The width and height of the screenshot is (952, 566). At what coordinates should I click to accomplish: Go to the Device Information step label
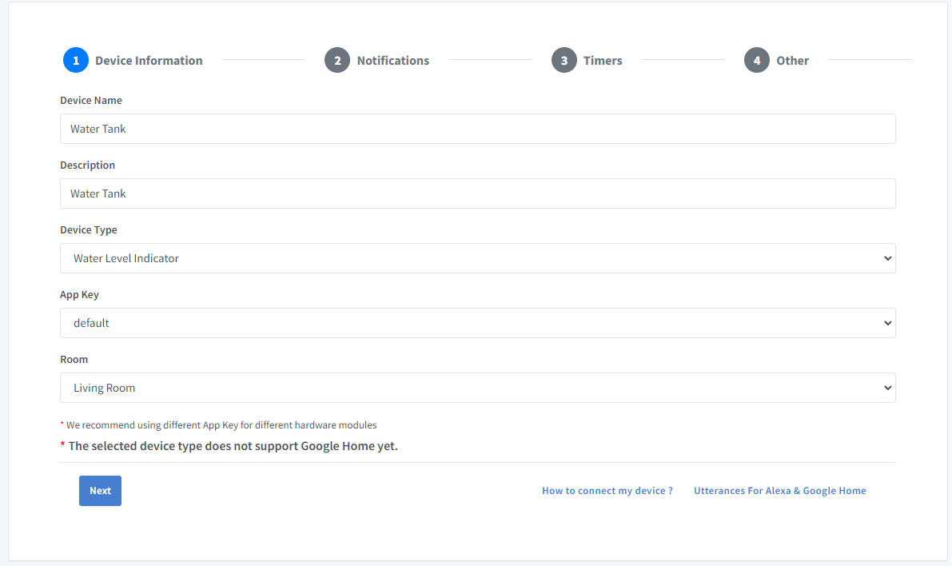click(149, 61)
